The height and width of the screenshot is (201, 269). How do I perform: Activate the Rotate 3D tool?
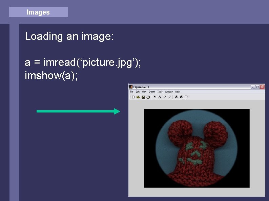tap(186, 97)
